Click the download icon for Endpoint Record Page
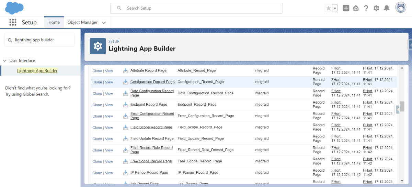 click(x=126, y=105)
